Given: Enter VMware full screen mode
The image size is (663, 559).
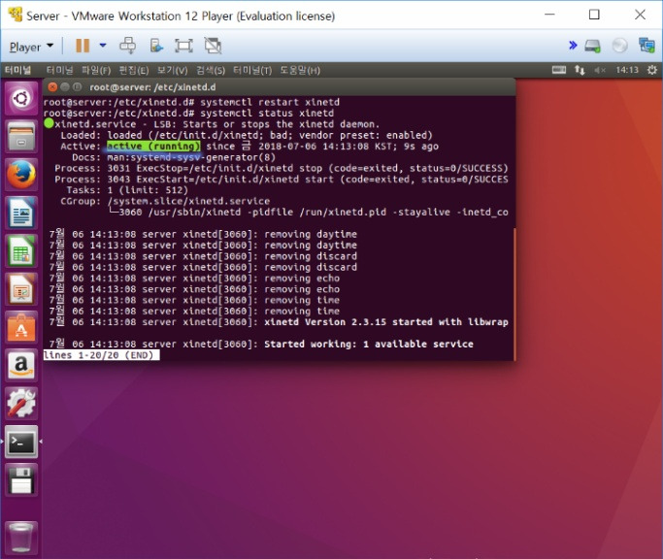Looking at the screenshot, I should (x=183, y=46).
